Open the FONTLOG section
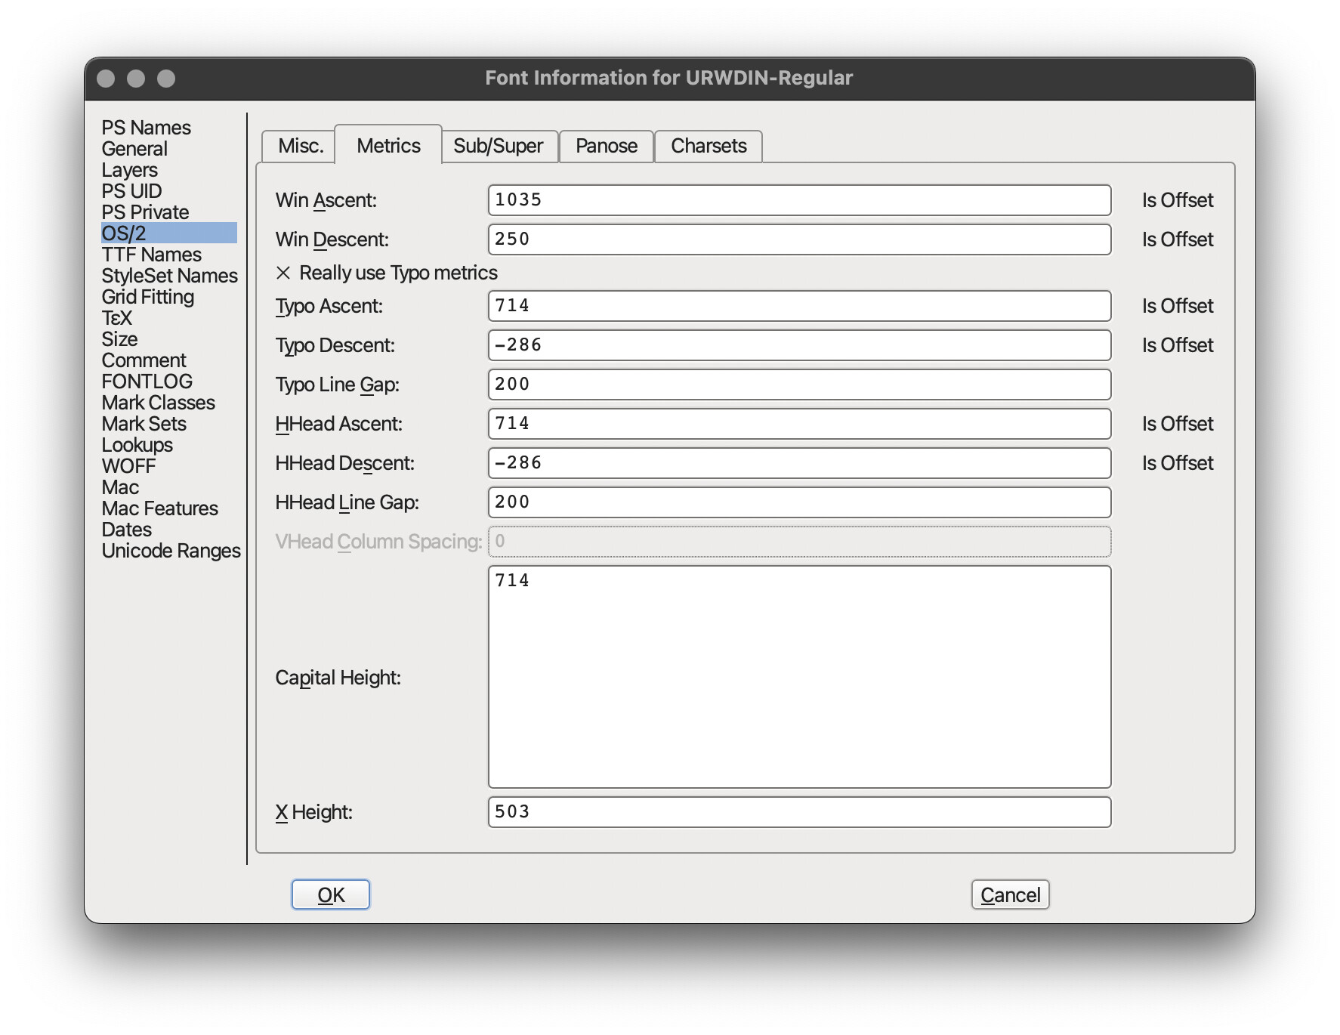 [x=147, y=382]
